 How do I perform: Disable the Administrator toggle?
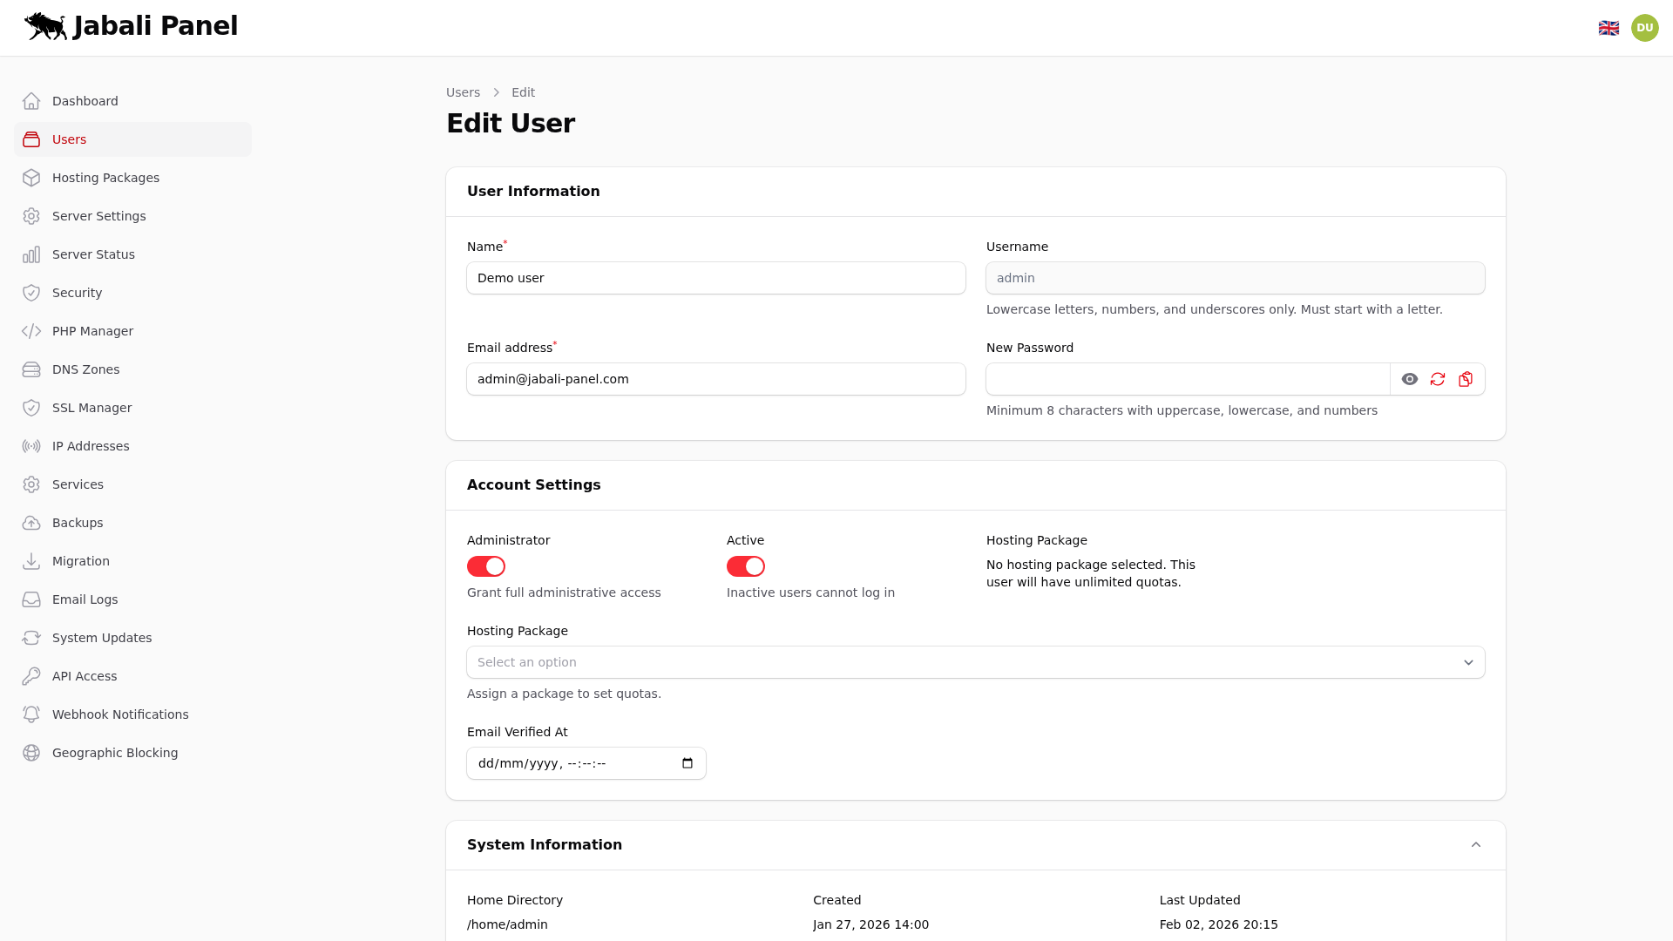click(486, 566)
